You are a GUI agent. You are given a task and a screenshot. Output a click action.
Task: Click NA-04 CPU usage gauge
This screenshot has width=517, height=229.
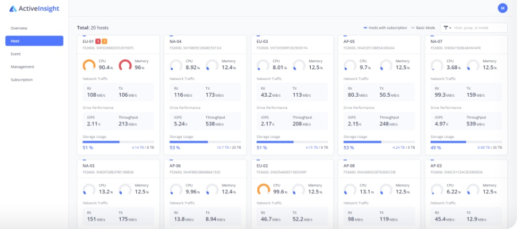click(x=176, y=66)
